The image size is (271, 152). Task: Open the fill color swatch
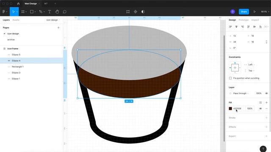230,109
